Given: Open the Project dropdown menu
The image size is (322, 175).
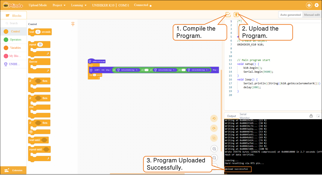Looking at the screenshot, I should (59, 5).
